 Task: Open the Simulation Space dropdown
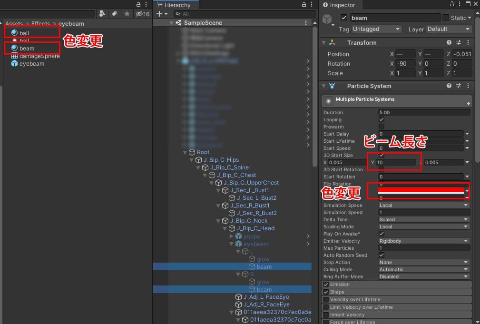point(423,206)
